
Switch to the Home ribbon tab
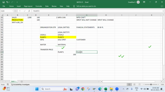click(11, 6)
